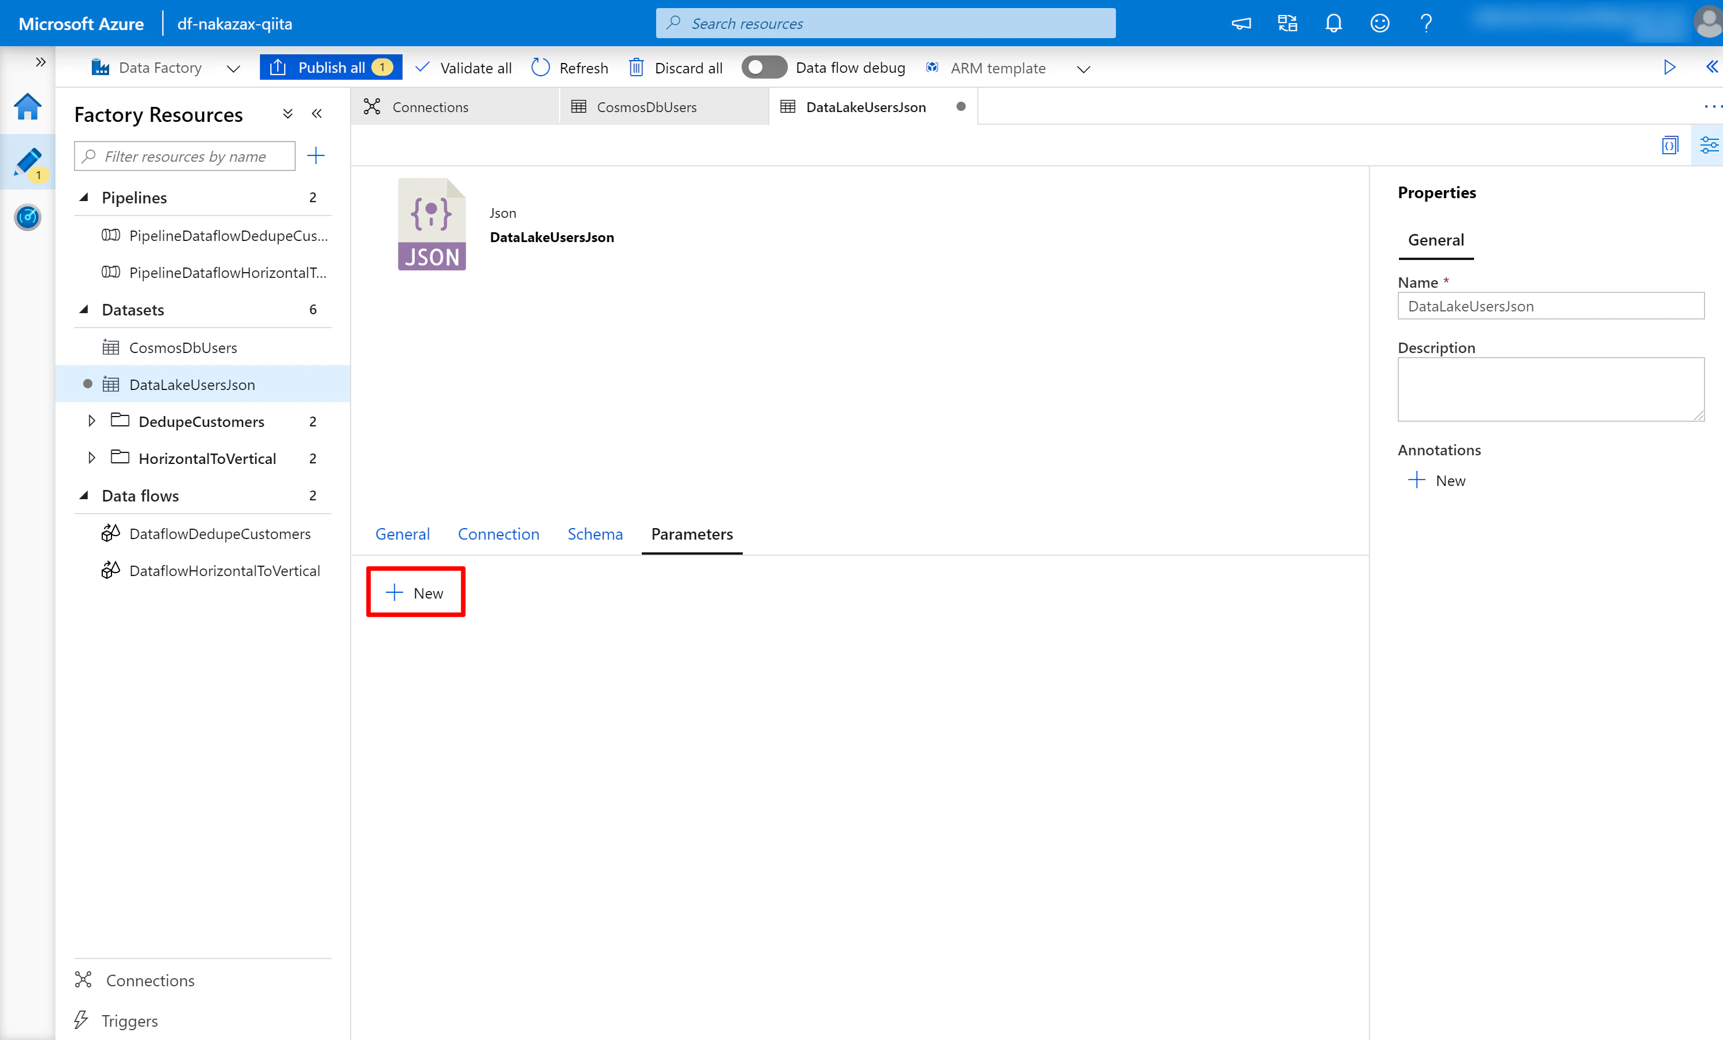Open the help question mark icon
This screenshot has height=1040, width=1723.
coord(1426,23)
